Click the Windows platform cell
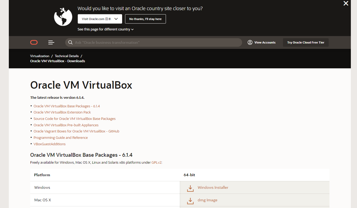This screenshot has width=357, height=208. [105, 187]
